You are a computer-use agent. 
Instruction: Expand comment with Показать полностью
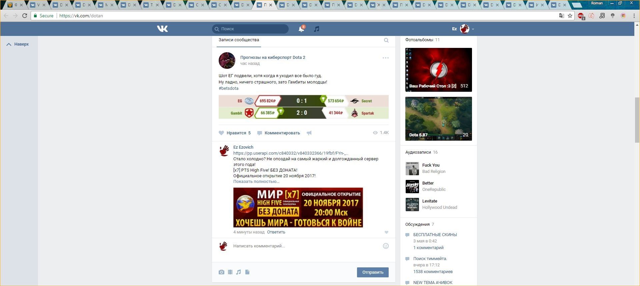pyautogui.click(x=256, y=182)
